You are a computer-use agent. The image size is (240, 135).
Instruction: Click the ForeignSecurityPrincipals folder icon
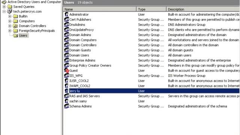[x=15, y=31]
